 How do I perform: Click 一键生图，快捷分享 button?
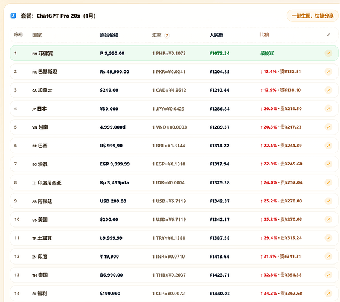coord(312,16)
